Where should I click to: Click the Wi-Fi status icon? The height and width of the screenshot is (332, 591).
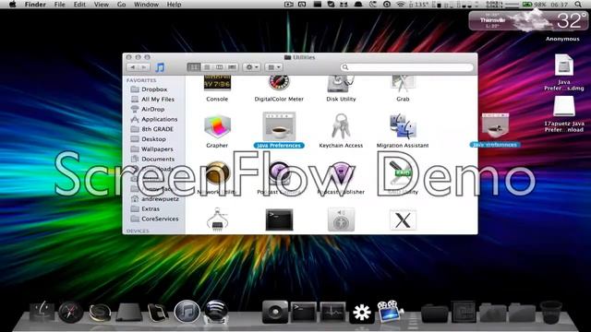coord(400,5)
